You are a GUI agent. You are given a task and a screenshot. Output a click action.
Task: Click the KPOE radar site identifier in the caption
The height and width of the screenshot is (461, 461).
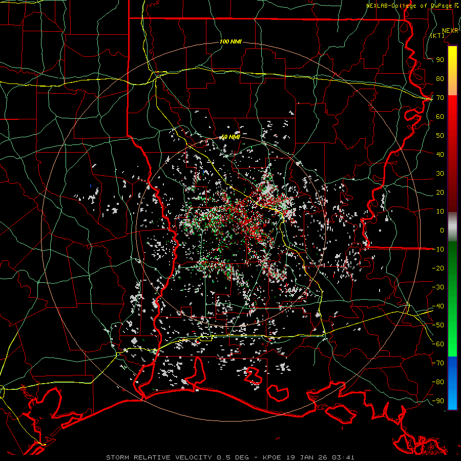point(272,457)
